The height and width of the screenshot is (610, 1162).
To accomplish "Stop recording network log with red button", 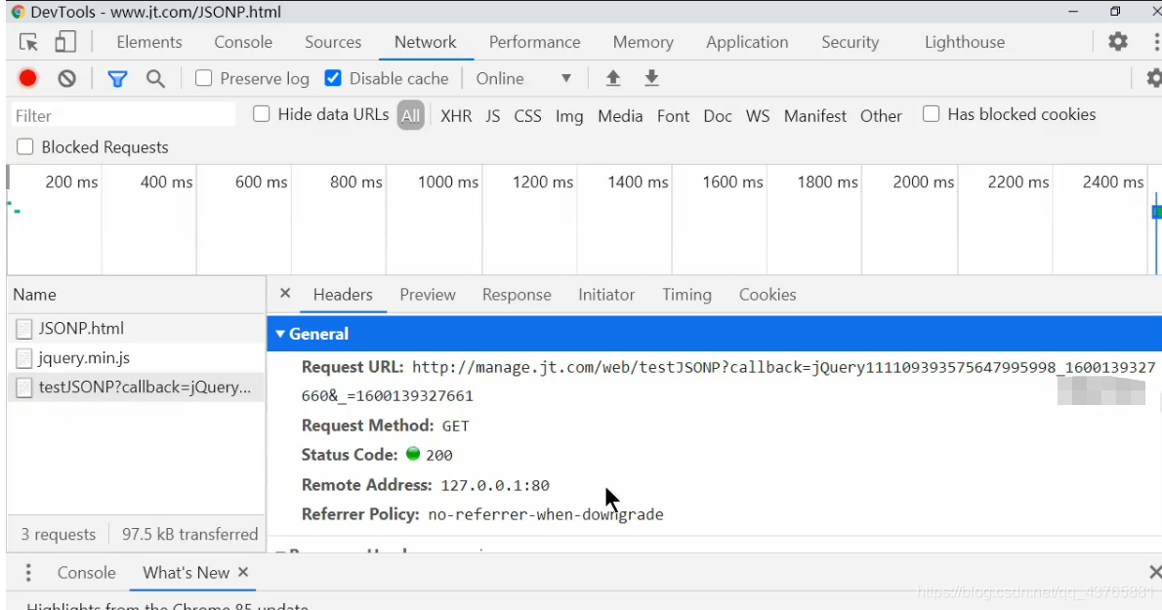I will (28, 78).
